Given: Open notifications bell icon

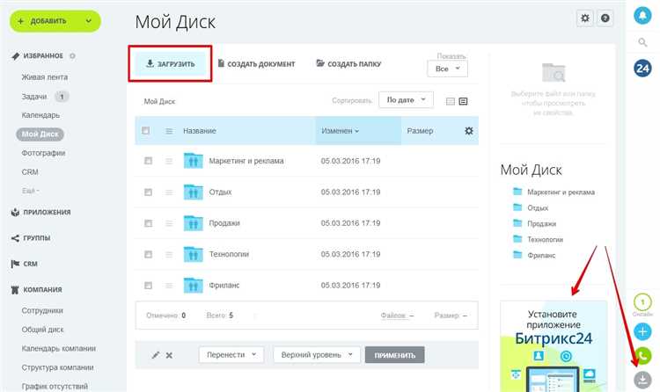Looking at the screenshot, I should point(642,15).
